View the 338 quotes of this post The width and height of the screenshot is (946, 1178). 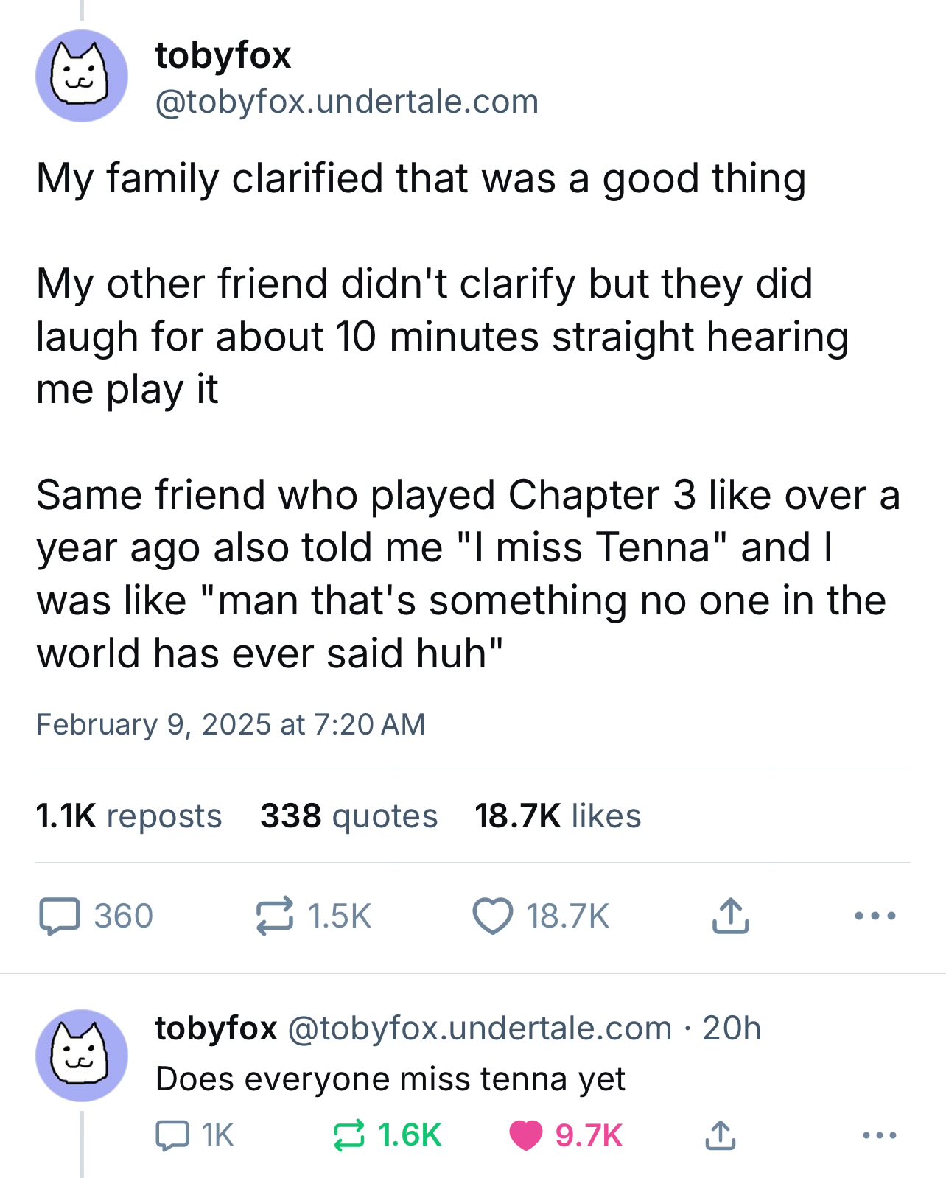point(348,816)
